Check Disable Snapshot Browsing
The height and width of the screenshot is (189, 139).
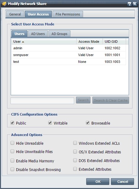pos(12,169)
